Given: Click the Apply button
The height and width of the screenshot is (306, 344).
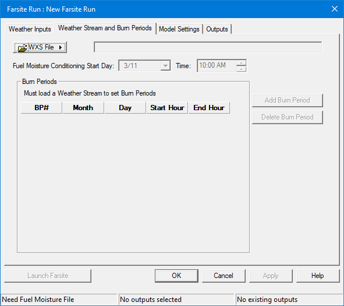Looking at the screenshot, I should tap(271, 276).
